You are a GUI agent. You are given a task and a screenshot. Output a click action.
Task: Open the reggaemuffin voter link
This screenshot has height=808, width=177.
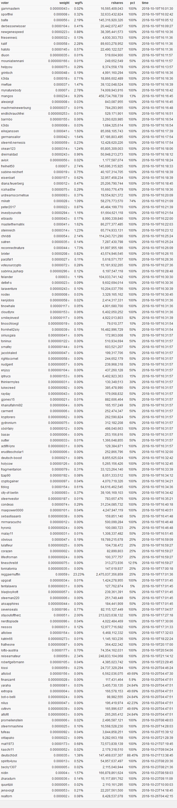coord(11,574)
